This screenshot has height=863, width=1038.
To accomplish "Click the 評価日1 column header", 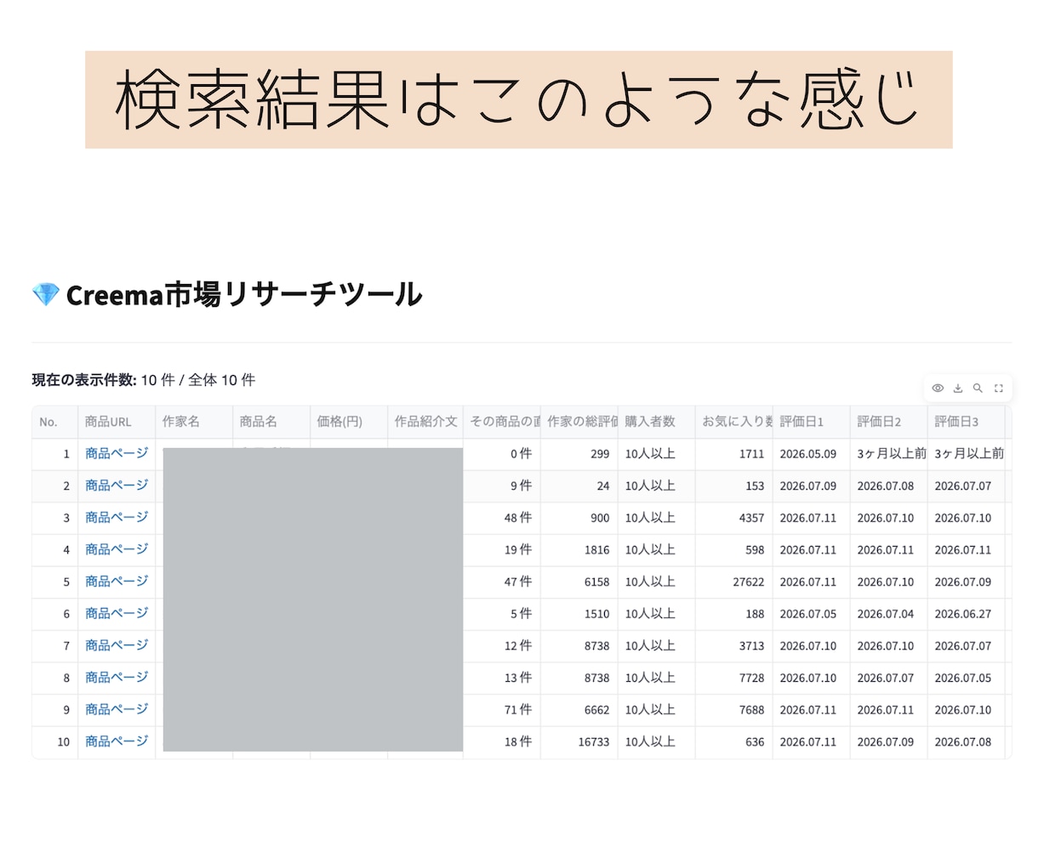I will tap(812, 422).
